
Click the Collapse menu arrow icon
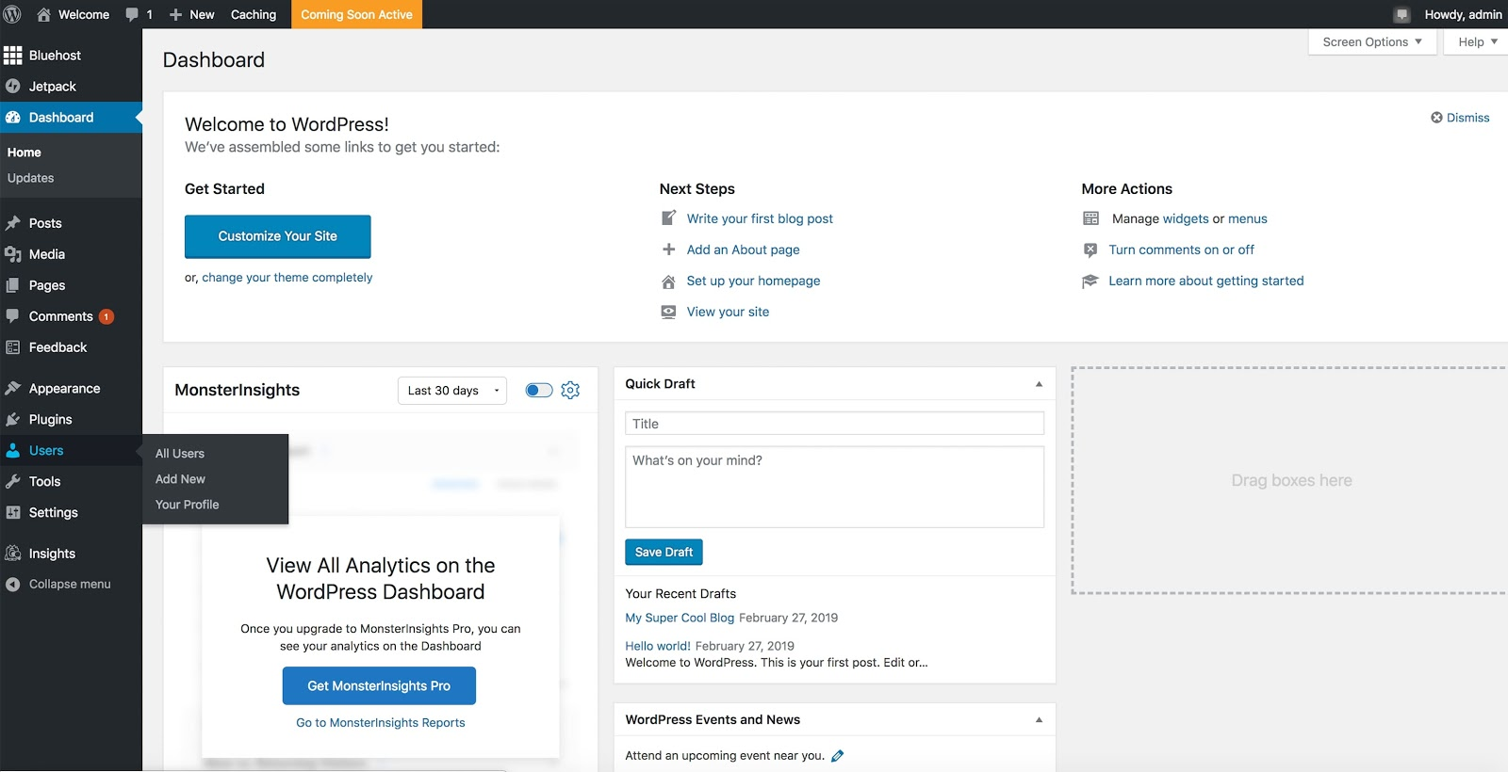point(12,585)
